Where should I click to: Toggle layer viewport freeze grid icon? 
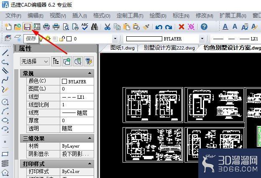[55, 39]
